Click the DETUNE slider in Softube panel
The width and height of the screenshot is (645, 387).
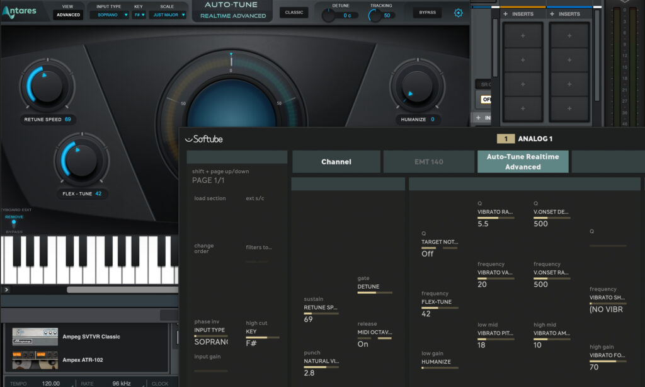[375, 292]
